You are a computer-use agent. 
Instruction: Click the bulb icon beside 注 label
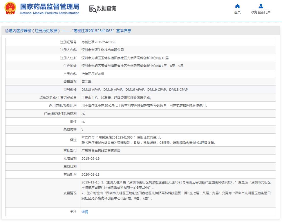pyautogui.click(x=71, y=212)
